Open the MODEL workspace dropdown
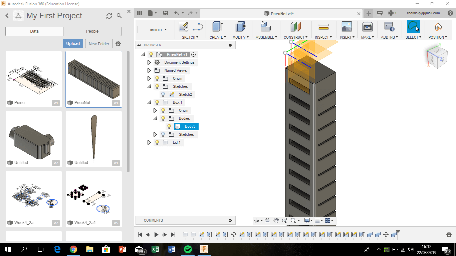 click(x=158, y=30)
